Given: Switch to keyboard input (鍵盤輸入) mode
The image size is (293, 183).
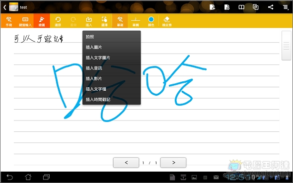Looking at the screenshot, I should tap(25, 21).
